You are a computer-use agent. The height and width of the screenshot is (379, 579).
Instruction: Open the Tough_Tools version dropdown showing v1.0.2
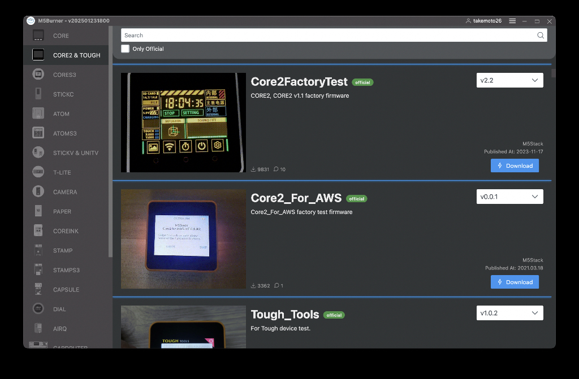tap(509, 312)
